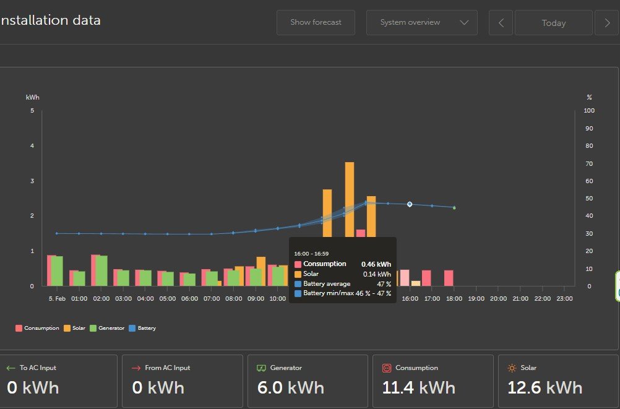Click the 02:00 consumption bar
Viewport: 620px width, 409px height.
pos(95,270)
